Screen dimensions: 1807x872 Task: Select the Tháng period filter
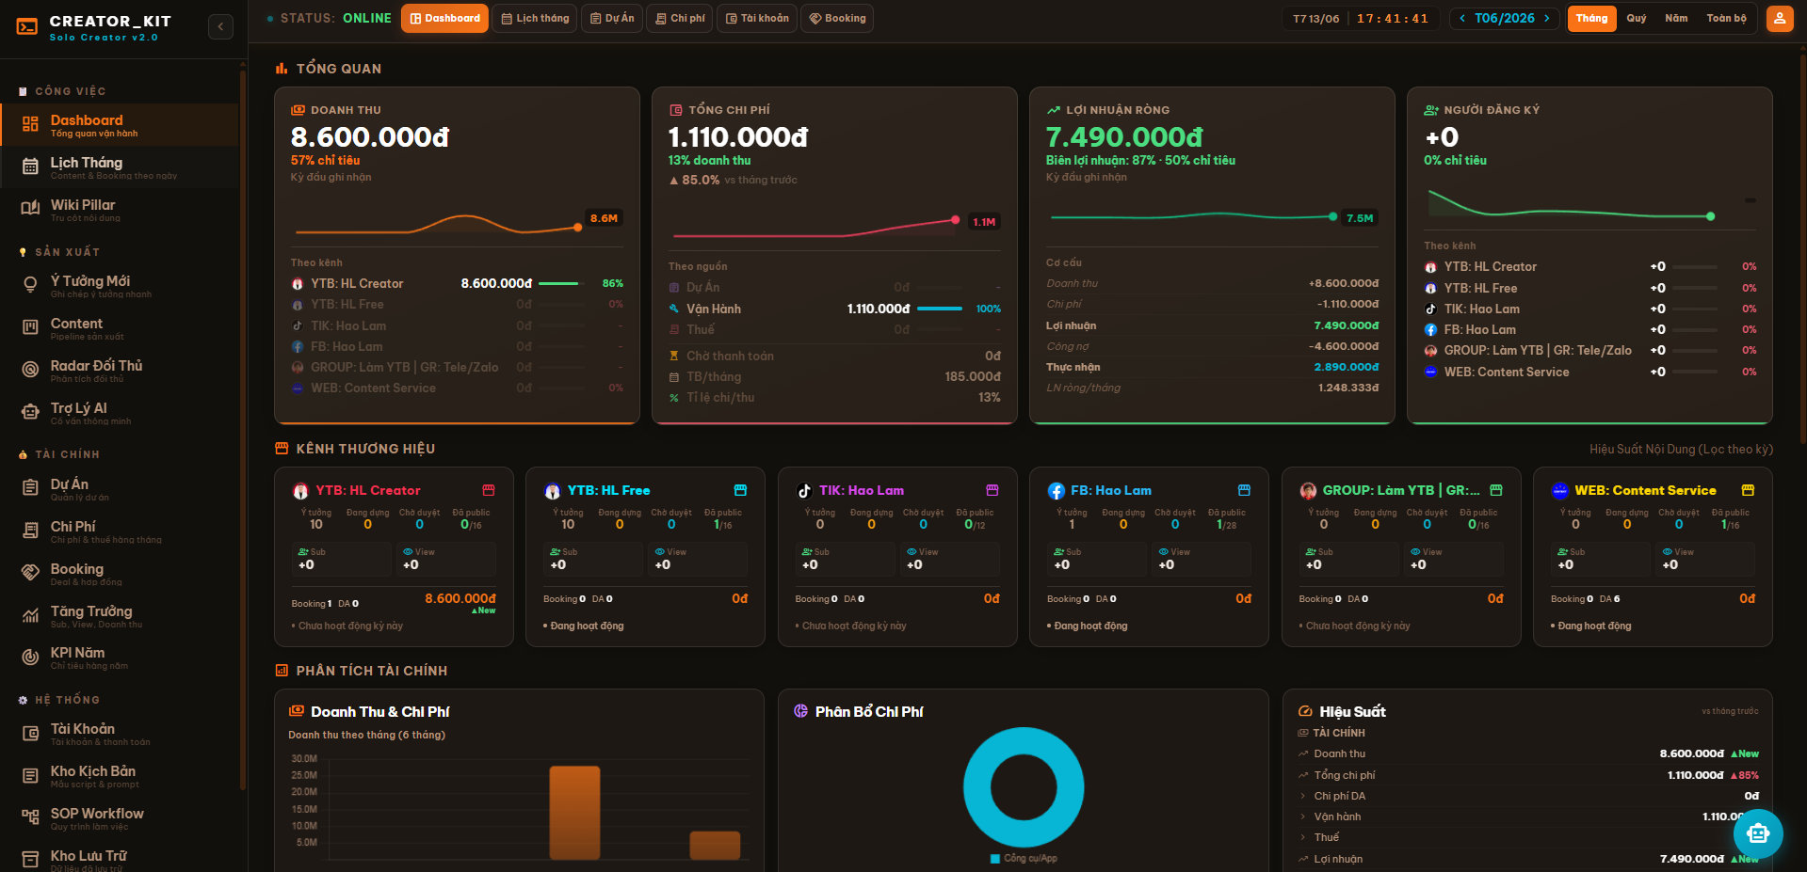tap(1591, 19)
